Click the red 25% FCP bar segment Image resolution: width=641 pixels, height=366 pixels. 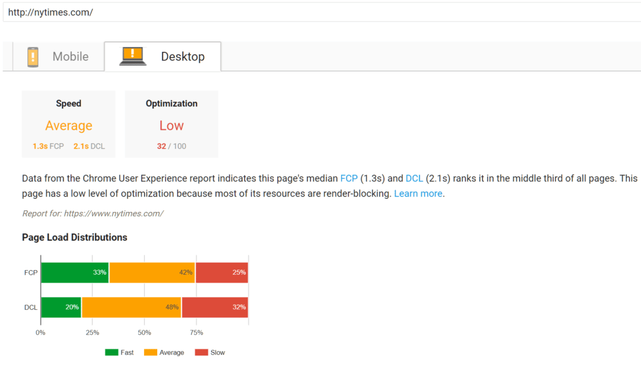tap(222, 272)
